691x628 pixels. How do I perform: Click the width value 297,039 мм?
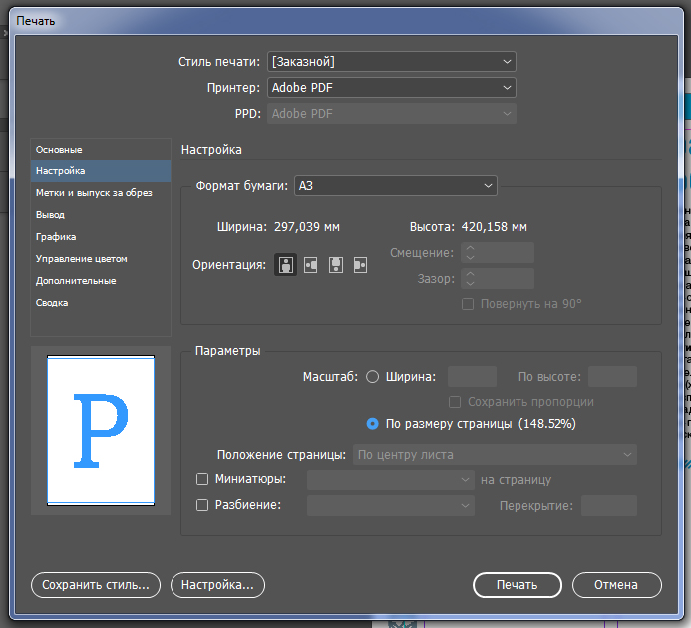(307, 227)
